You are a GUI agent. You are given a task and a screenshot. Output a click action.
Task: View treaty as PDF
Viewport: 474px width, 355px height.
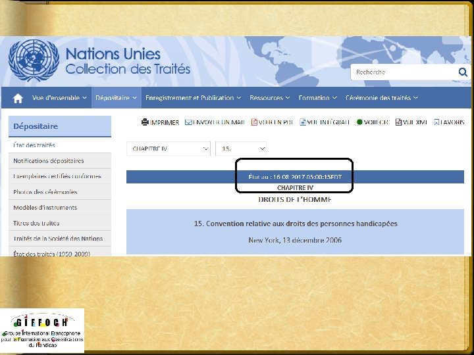click(x=272, y=122)
